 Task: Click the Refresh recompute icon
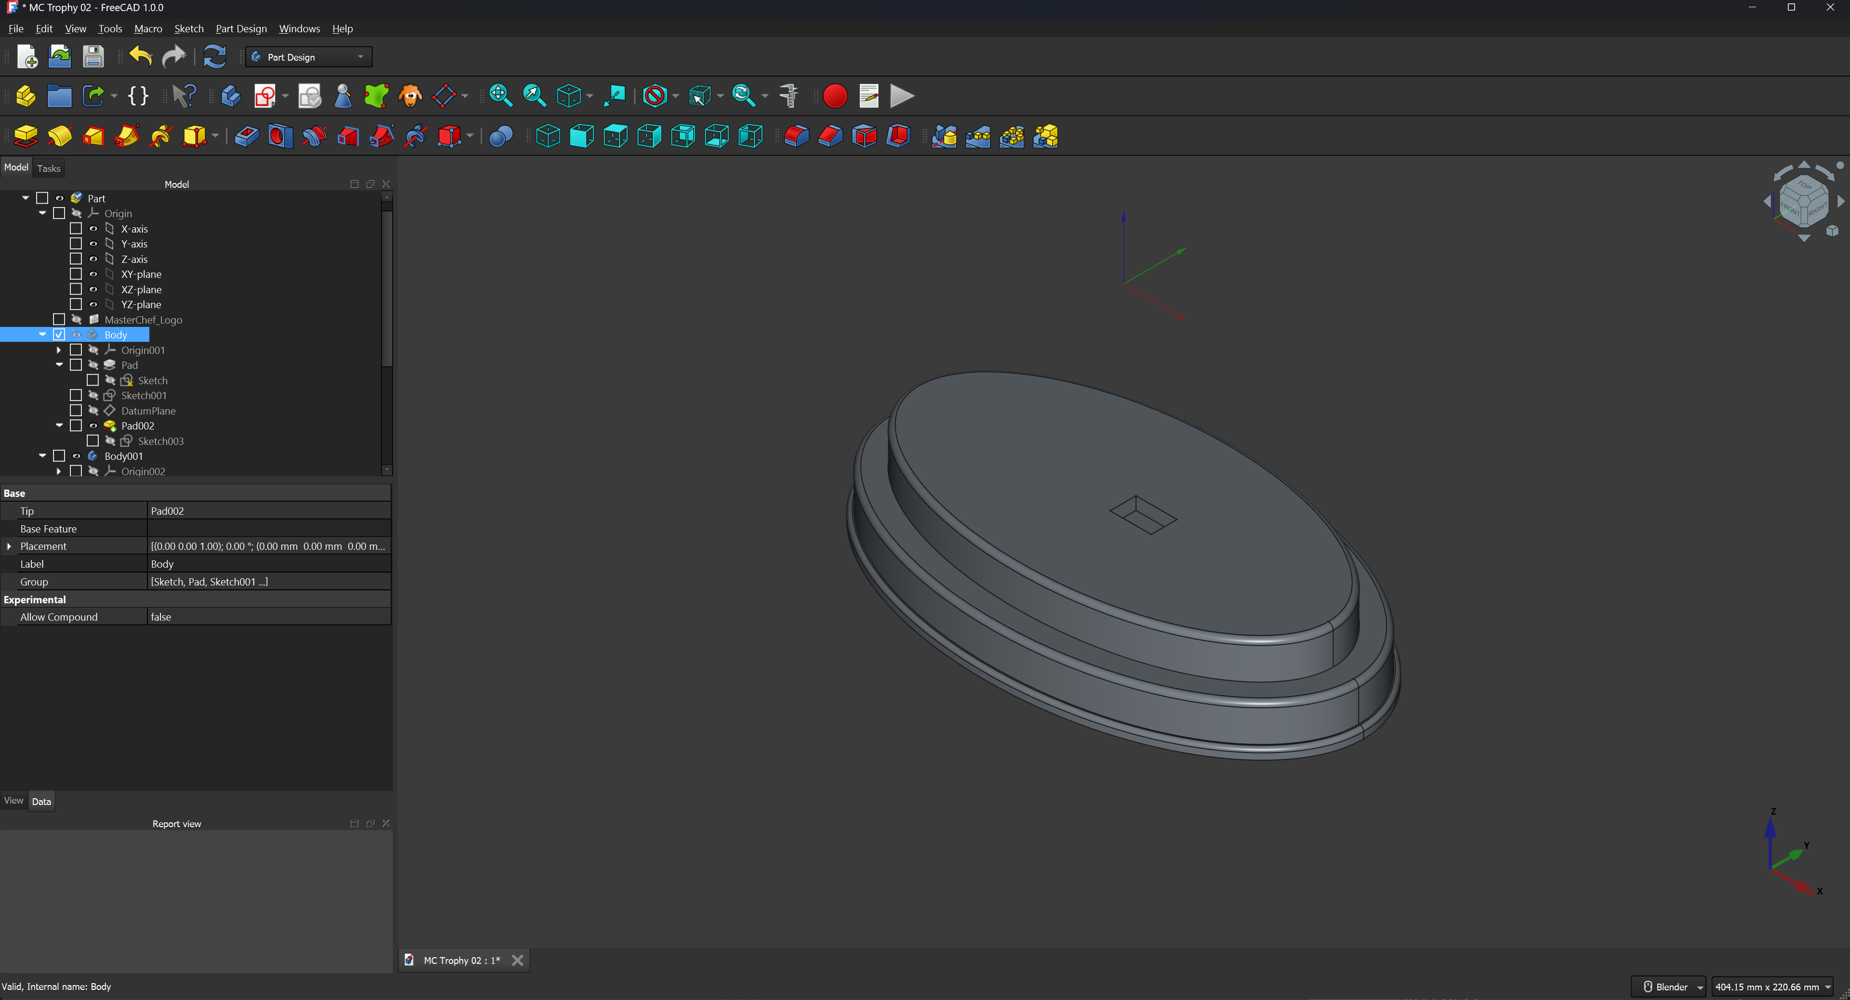pos(214,56)
